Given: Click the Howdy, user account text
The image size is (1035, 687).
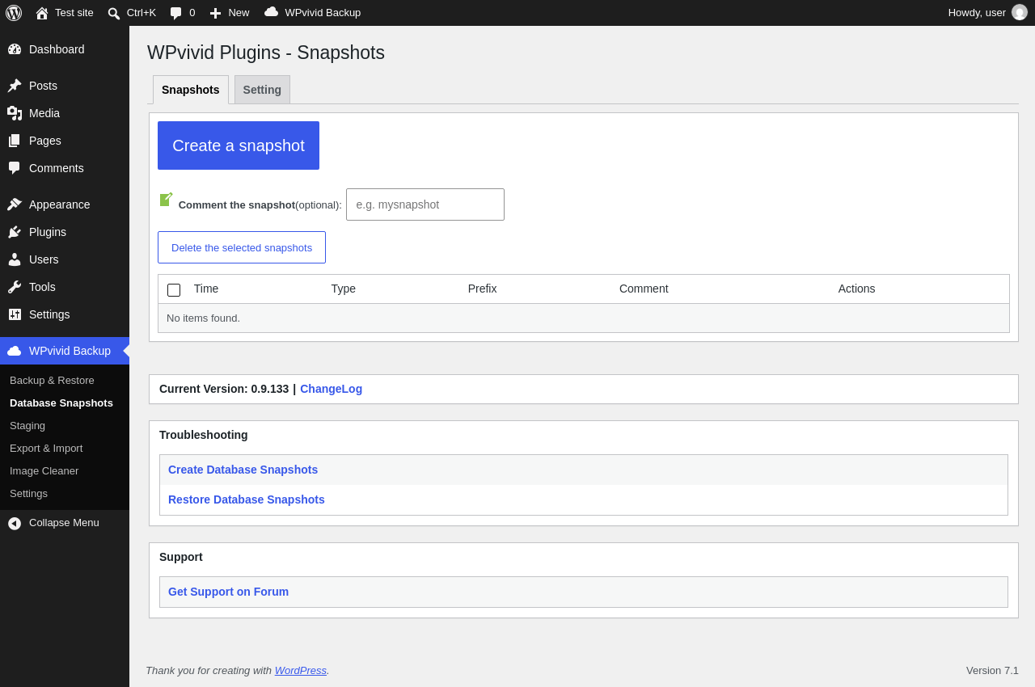Looking at the screenshot, I should 977,12.
